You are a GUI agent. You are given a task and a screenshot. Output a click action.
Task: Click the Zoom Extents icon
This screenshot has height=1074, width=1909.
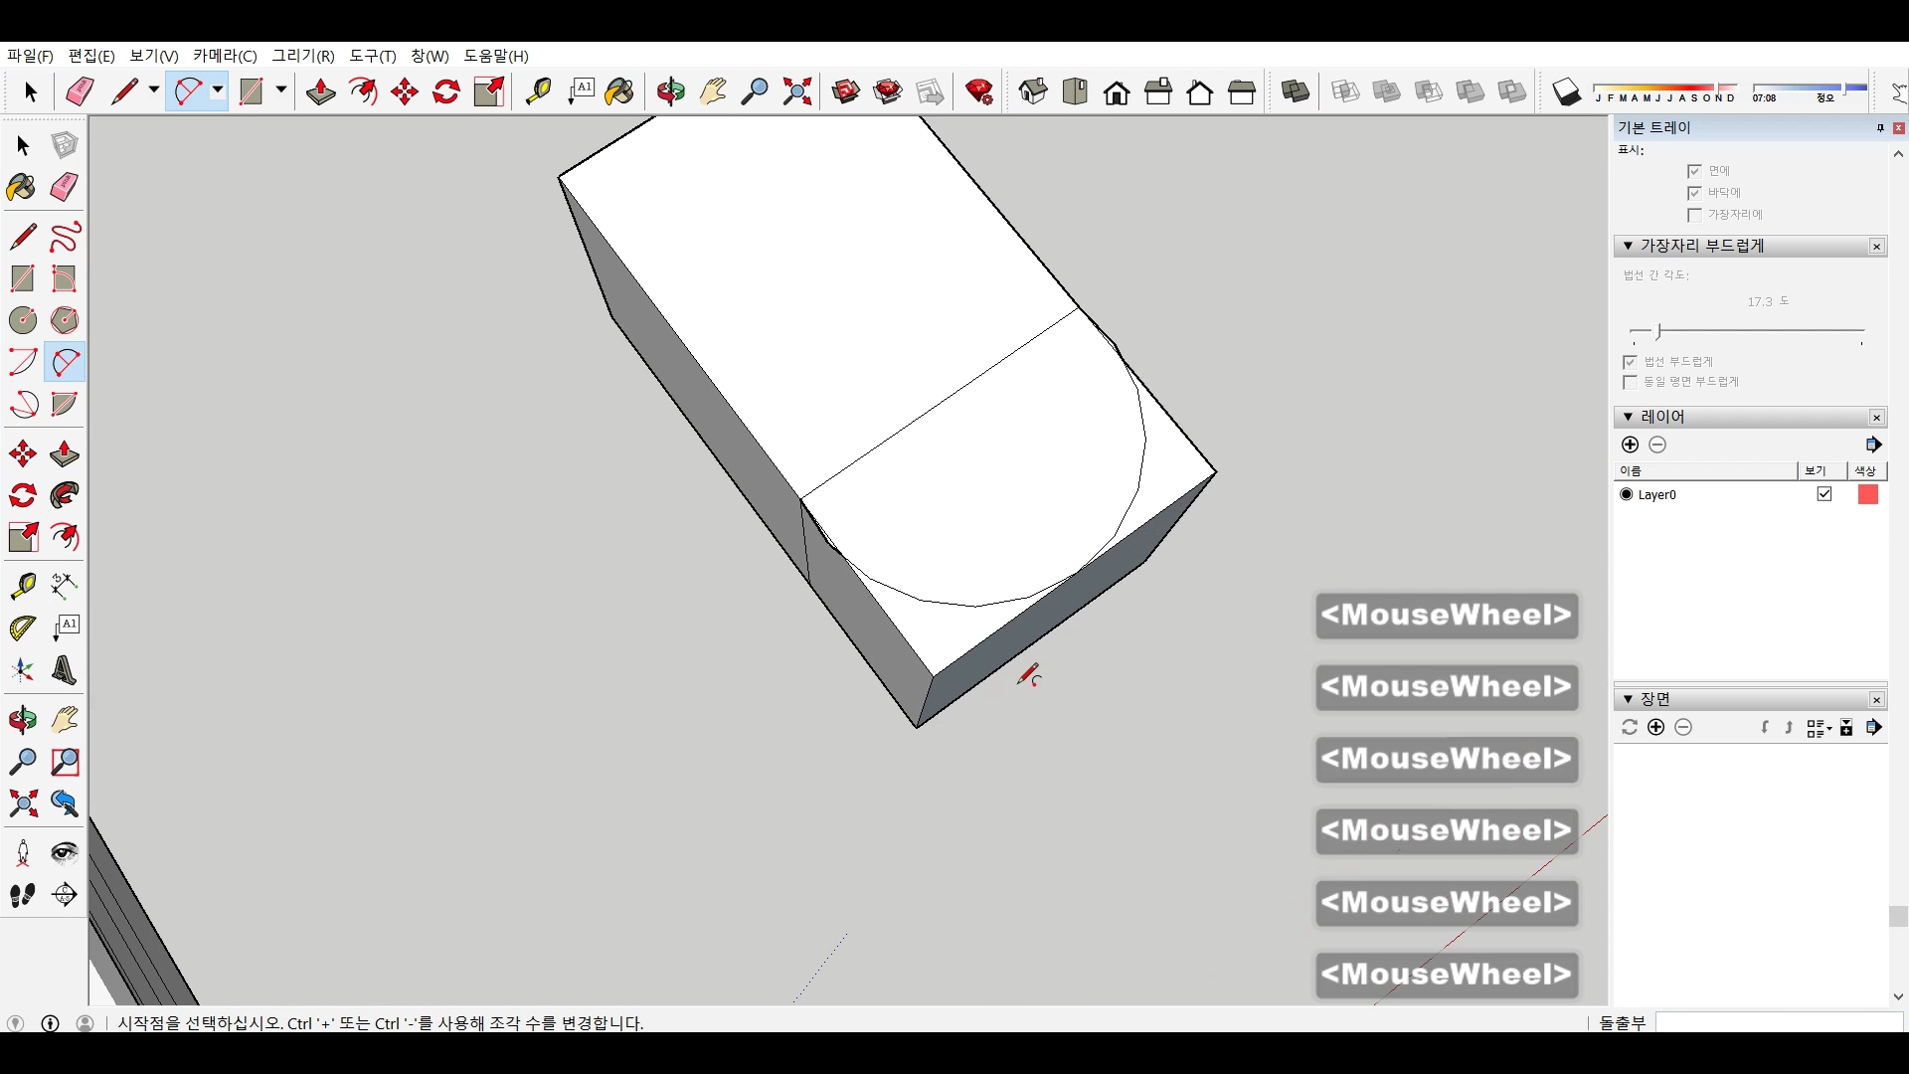point(22,804)
